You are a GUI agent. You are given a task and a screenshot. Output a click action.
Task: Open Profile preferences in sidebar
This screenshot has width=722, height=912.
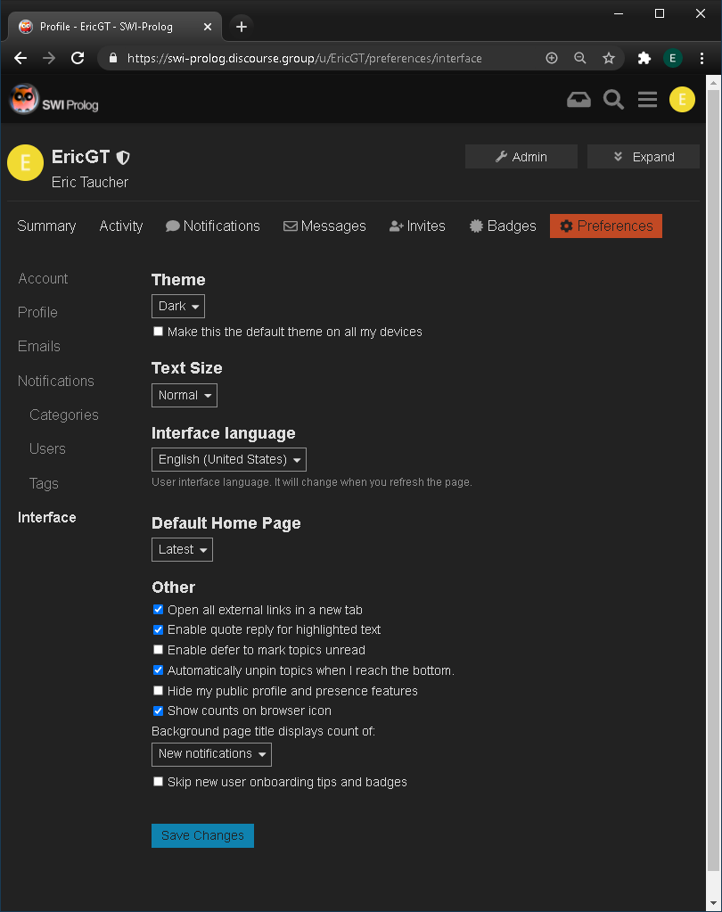(37, 312)
